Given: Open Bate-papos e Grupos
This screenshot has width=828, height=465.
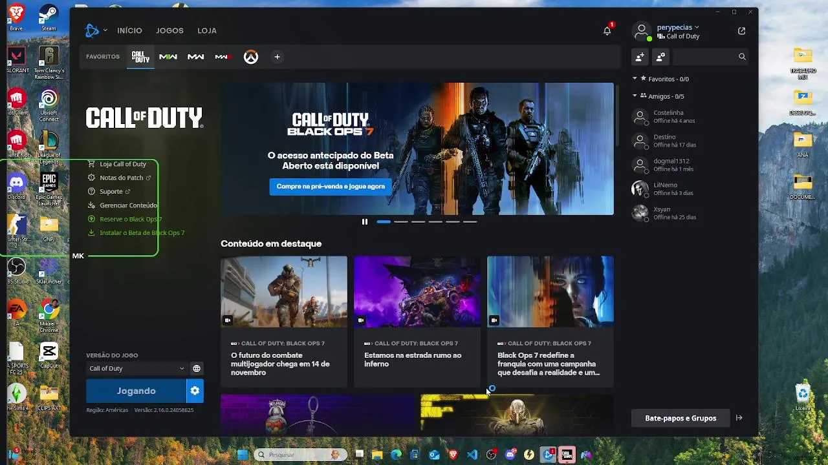Looking at the screenshot, I should [681, 418].
